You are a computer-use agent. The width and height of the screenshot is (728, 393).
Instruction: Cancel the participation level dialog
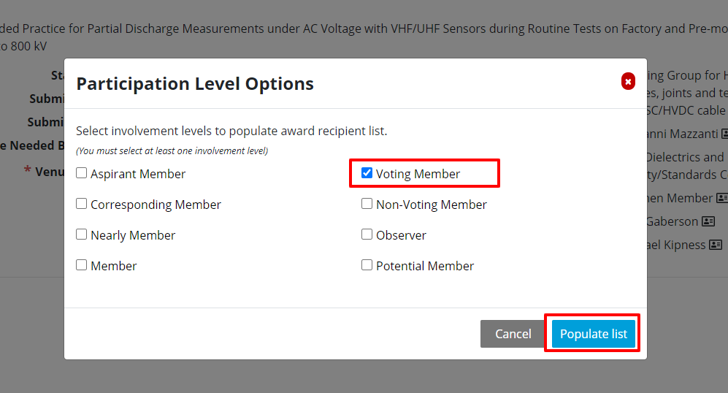pyautogui.click(x=513, y=334)
